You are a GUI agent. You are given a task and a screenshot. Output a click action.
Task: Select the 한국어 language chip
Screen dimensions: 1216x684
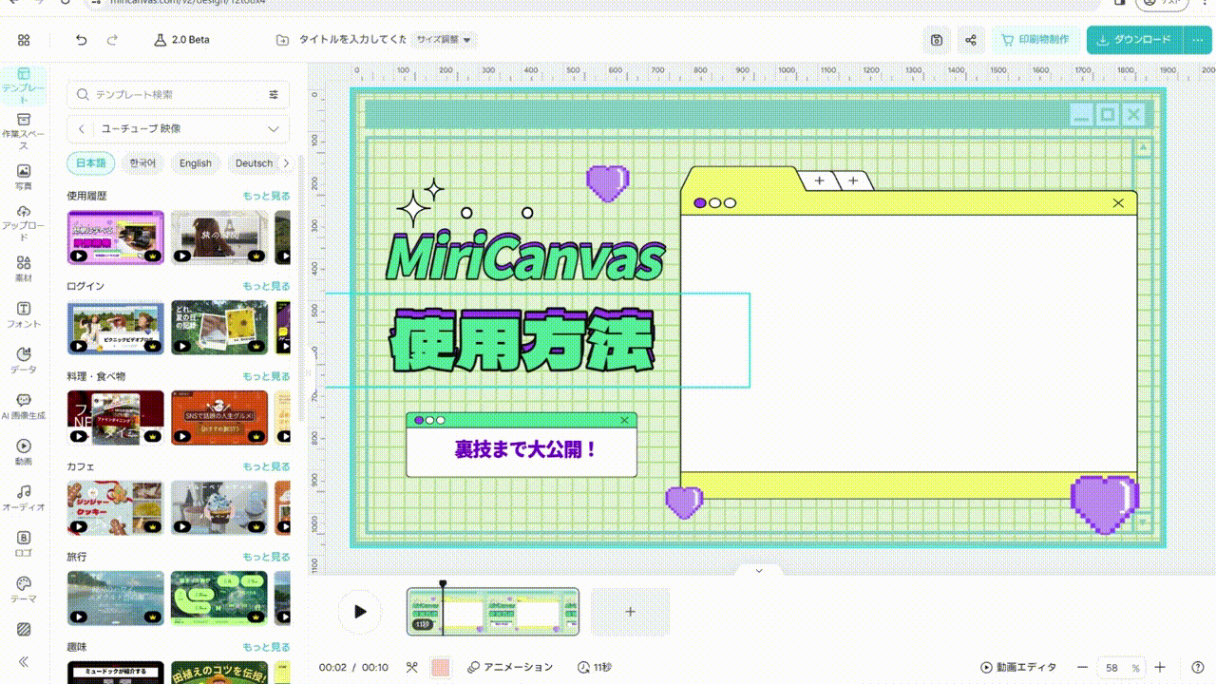tap(142, 163)
